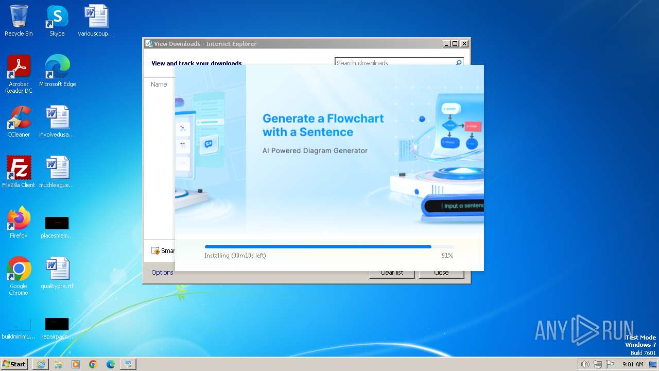The width and height of the screenshot is (659, 371).
Task: Launch the CCleaner desktop shortcut
Action: [19, 122]
